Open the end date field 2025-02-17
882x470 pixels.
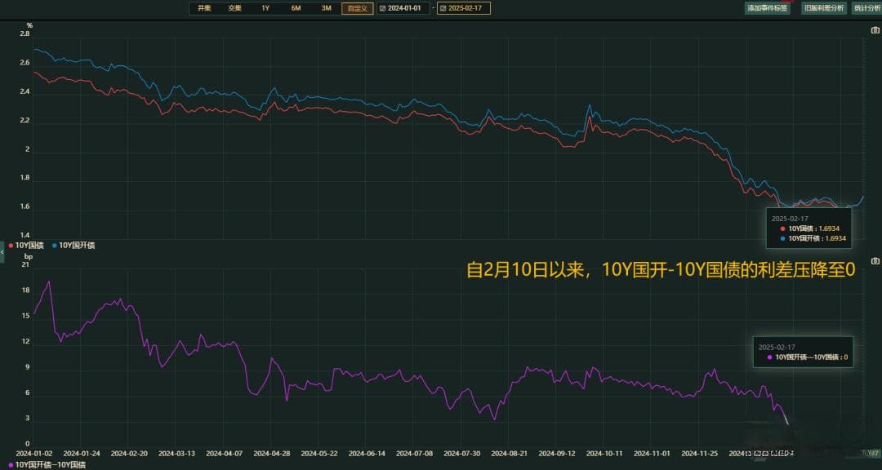pyautogui.click(x=464, y=8)
